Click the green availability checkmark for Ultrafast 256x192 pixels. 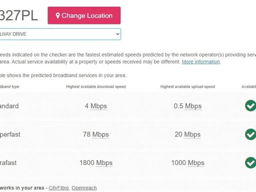pos(250,163)
